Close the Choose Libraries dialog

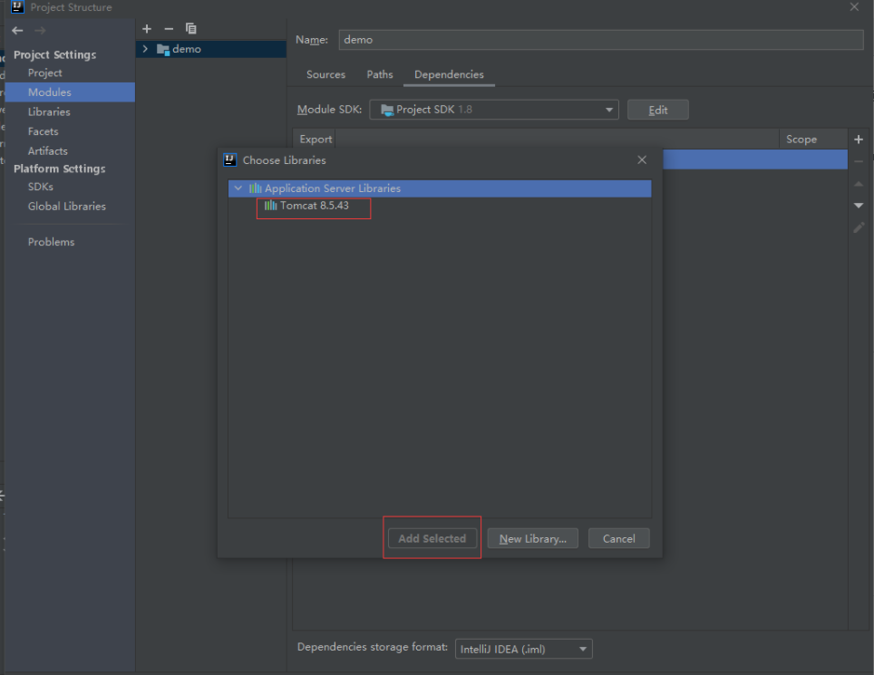tap(642, 159)
